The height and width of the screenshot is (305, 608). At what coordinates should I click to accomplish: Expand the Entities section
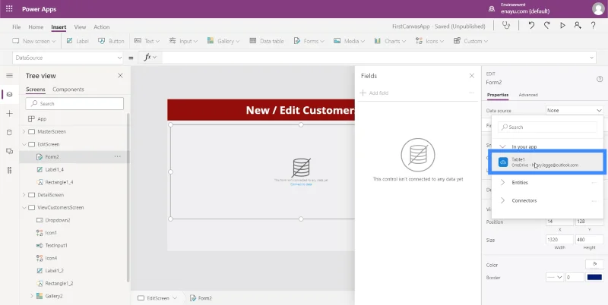point(502,182)
